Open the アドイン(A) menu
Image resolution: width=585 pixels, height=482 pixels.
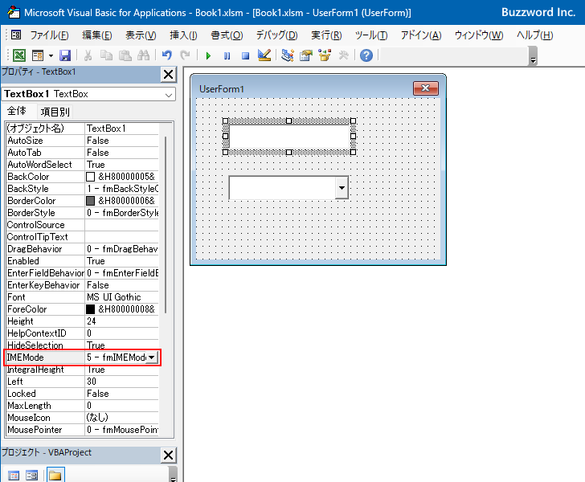click(421, 35)
